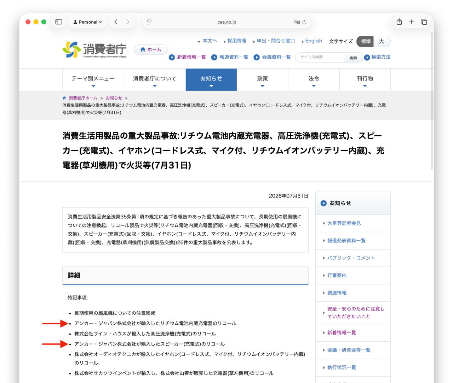Select 標準 text size
Viewport: 453px width, 383px height.
[366, 41]
